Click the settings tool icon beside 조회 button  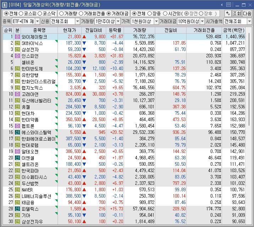(x=228, y=13)
